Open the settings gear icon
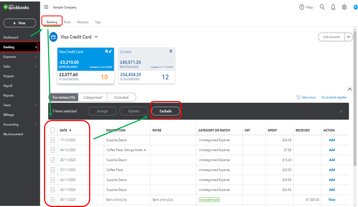 pos(344,7)
